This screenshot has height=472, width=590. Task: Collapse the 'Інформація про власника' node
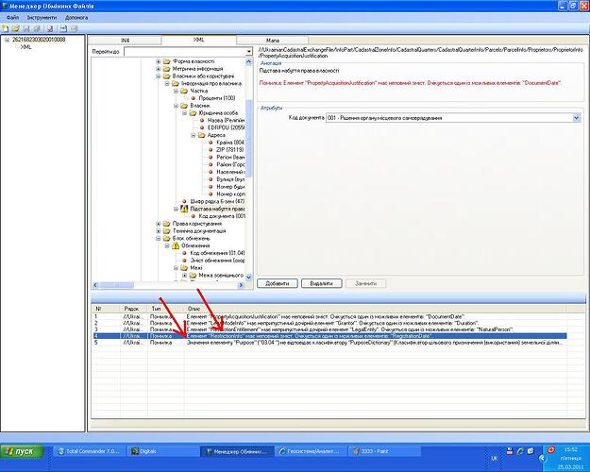coord(167,84)
